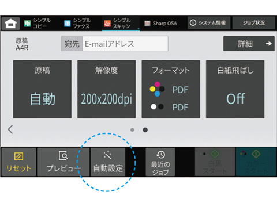The image size is (277, 207).
Task: Open system information button
Action: point(209,23)
